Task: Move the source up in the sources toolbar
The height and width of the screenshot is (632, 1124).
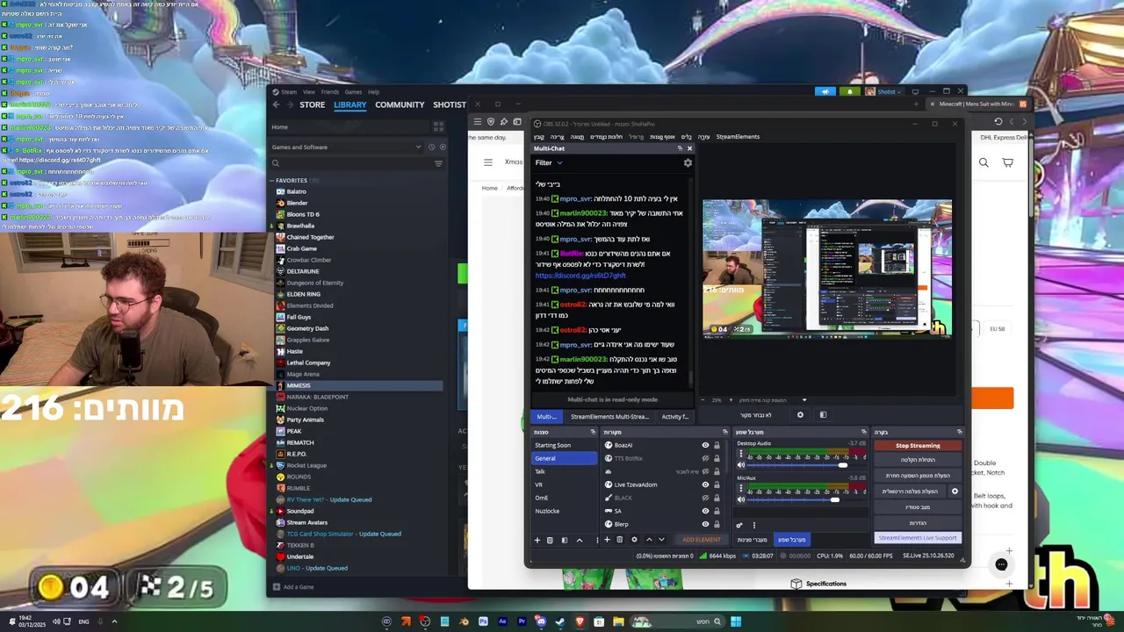Action: pos(649,540)
